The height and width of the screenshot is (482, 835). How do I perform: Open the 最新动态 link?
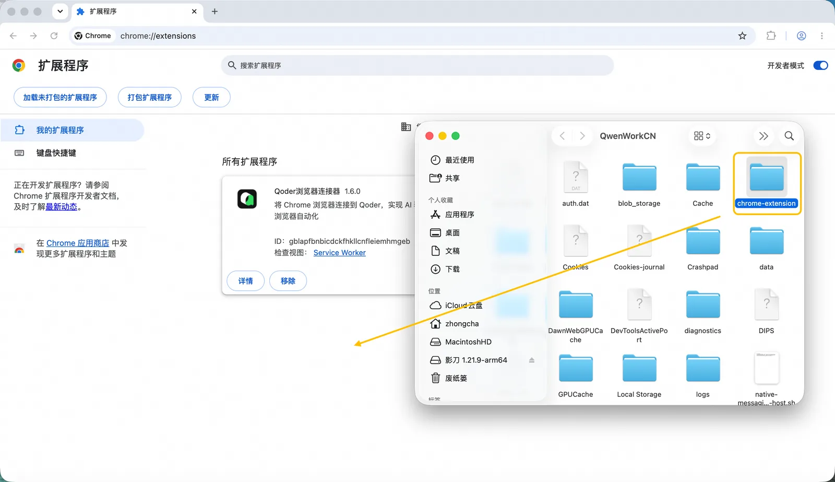(x=61, y=207)
